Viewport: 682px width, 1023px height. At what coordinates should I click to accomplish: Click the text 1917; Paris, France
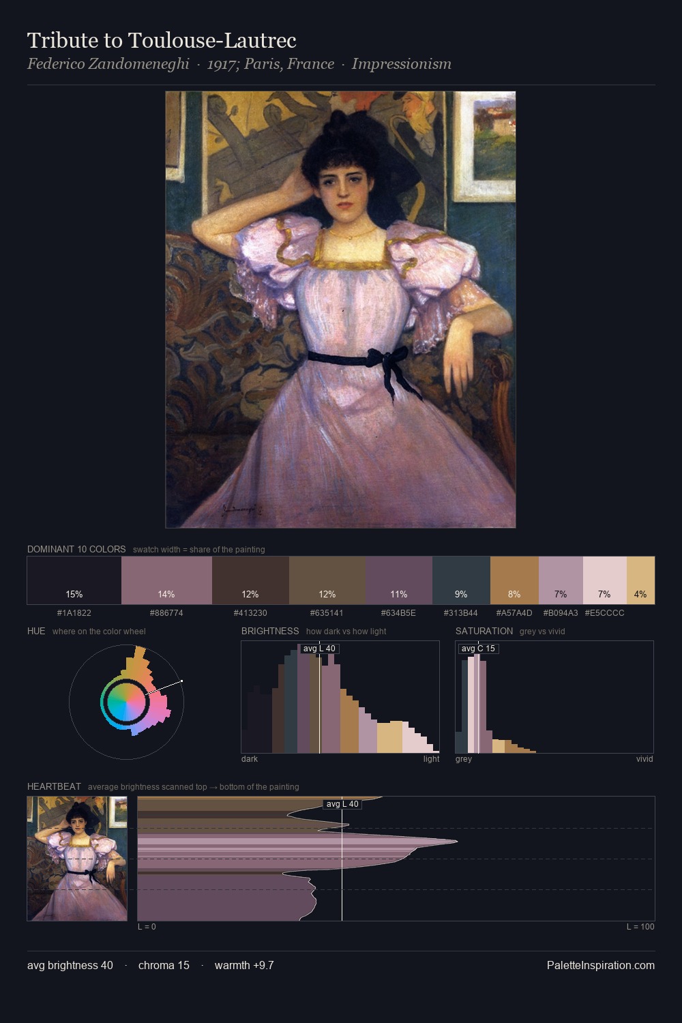271,64
